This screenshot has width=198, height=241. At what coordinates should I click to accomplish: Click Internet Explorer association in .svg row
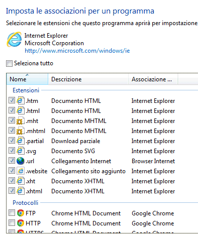[153, 151]
